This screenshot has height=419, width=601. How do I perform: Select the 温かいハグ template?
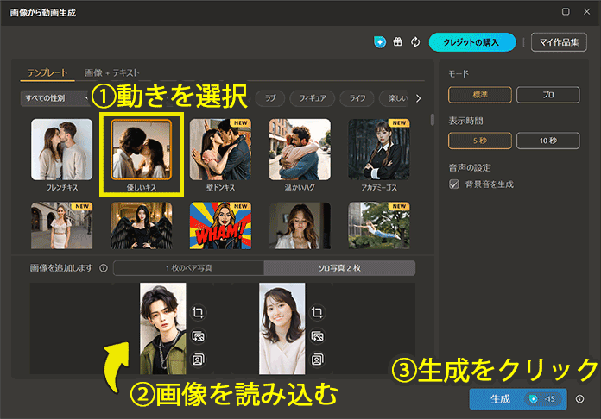(x=300, y=150)
